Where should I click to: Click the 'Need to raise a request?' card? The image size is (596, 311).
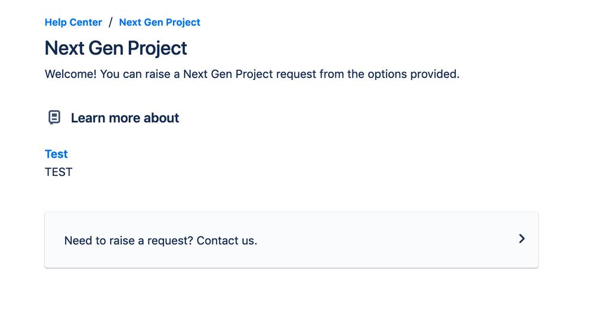pos(291,240)
